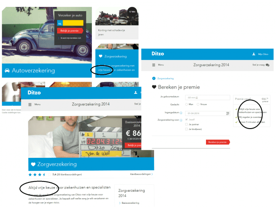Click 'Altijd vrije keuze voor ziekenhuizen en specialisten' heading

coord(70,188)
